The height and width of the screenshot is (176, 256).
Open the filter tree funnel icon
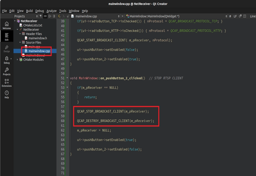coord(41,16)
